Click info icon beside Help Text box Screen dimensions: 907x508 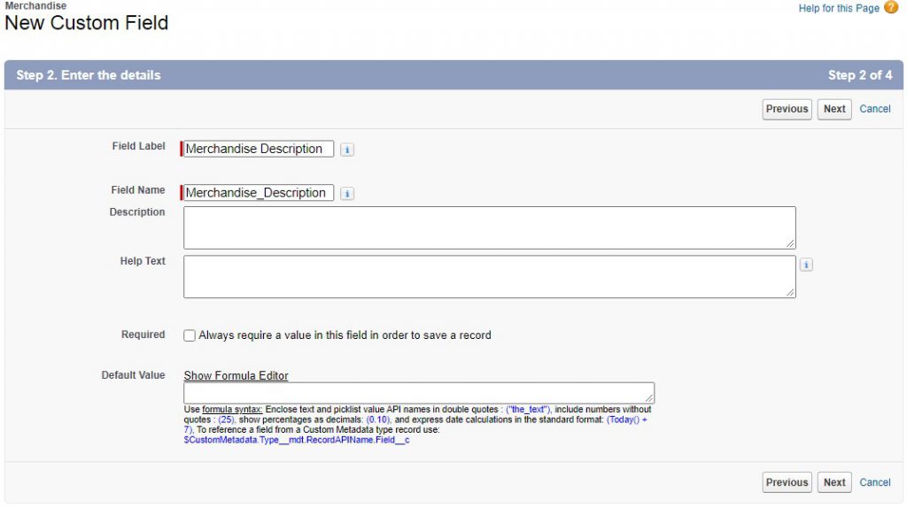806,265
